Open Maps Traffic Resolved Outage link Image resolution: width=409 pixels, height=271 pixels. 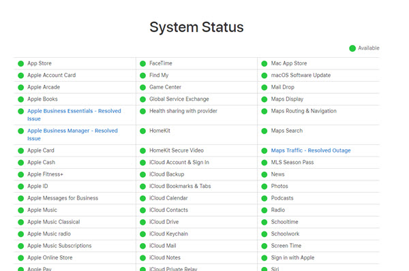click(x=311, y=150)
